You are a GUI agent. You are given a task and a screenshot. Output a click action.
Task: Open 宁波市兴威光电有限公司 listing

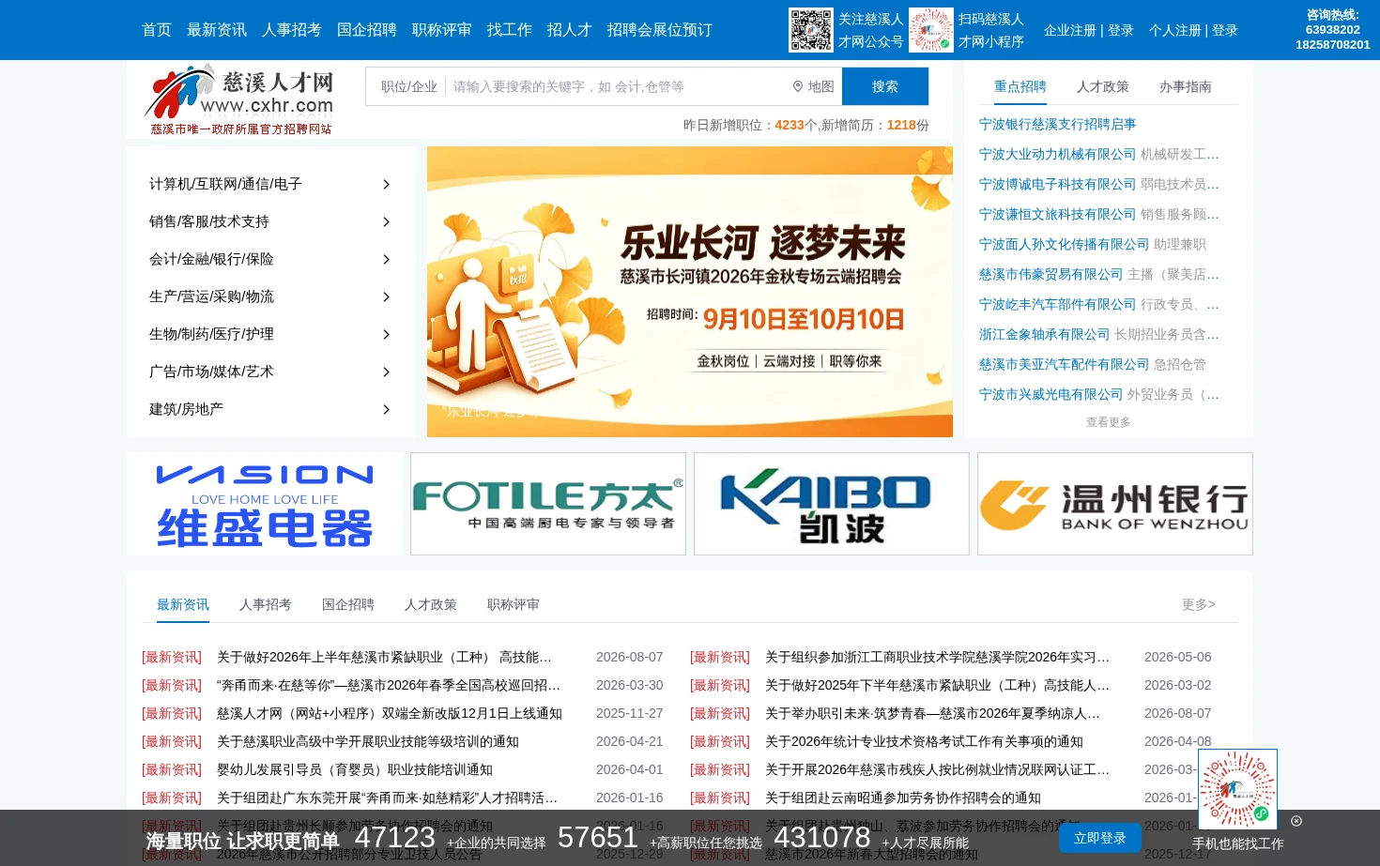tap(1051, 394)
